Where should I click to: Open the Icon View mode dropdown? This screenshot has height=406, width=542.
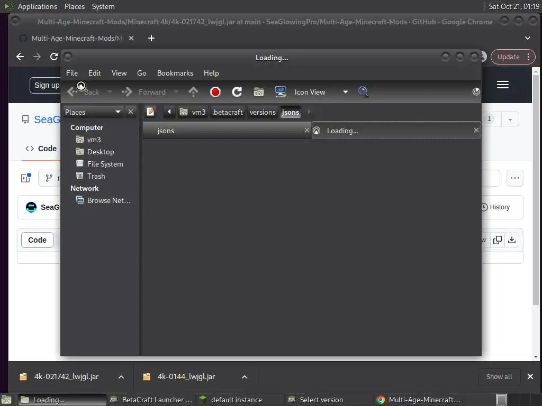click(321, 92)
